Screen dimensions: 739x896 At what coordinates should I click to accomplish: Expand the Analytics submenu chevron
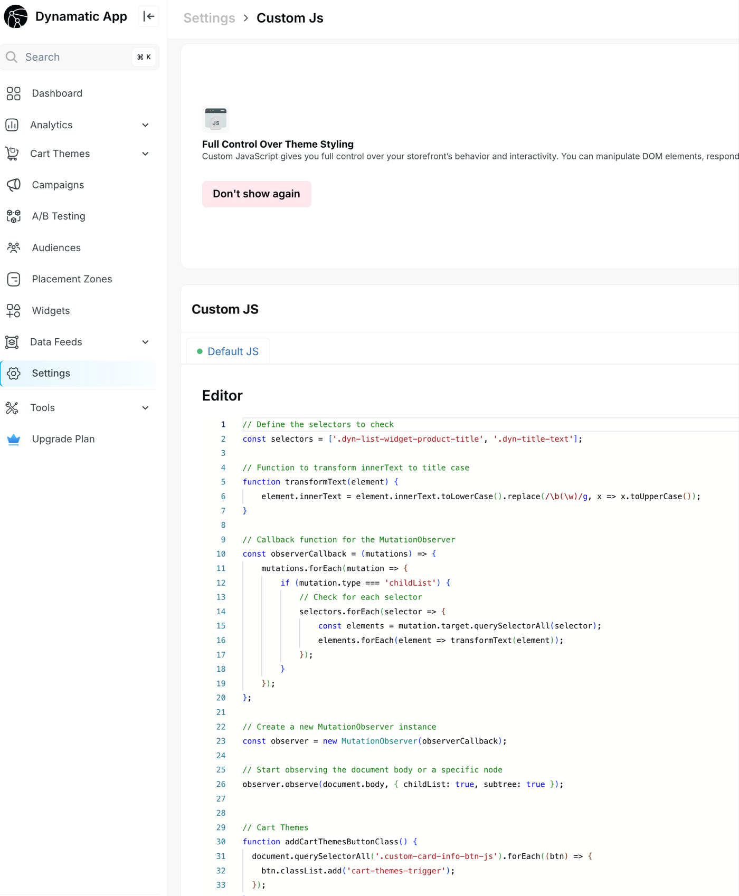click(145, 125)
